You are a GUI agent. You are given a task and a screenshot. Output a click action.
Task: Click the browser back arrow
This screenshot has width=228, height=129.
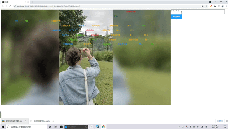pos(3,6)
